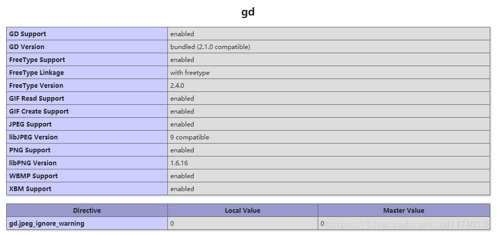Select the "JPEG Support" label cell
The height and width of the screenshot is (235, 497).
87,124
